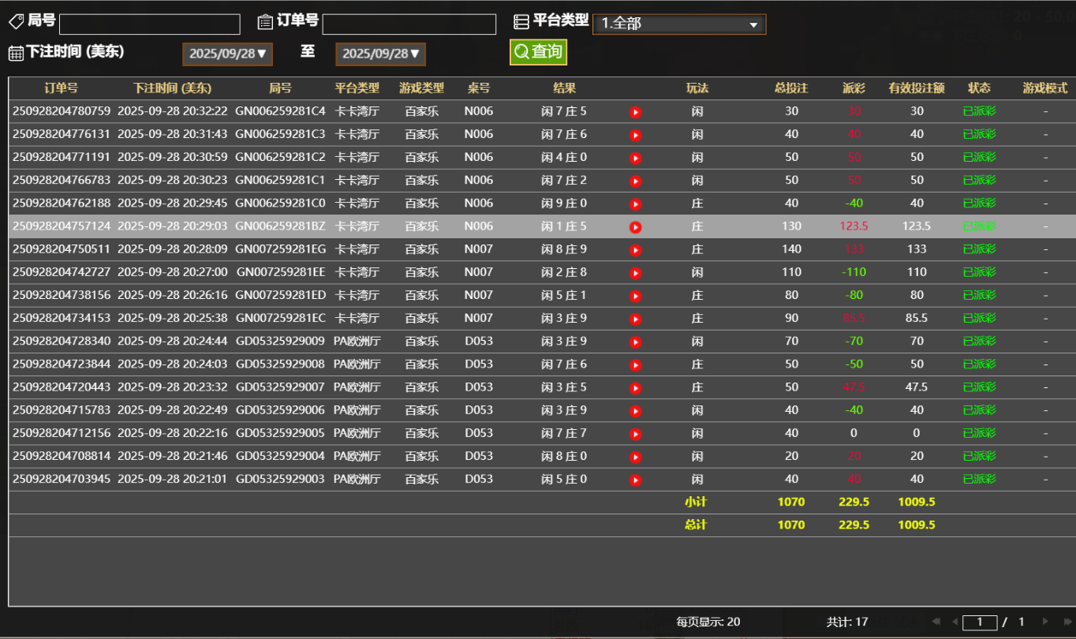Click the magnifier icon inside the 查询 button
The image size is (1076, 639).
click(521, 52)
